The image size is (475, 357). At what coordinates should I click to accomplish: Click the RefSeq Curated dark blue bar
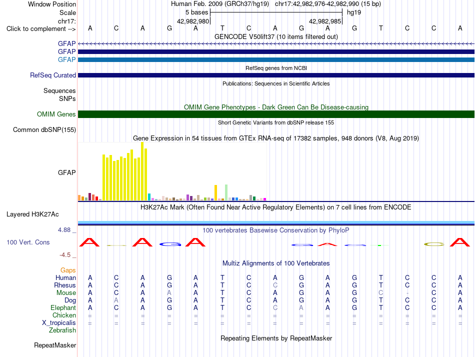point(276,75)
